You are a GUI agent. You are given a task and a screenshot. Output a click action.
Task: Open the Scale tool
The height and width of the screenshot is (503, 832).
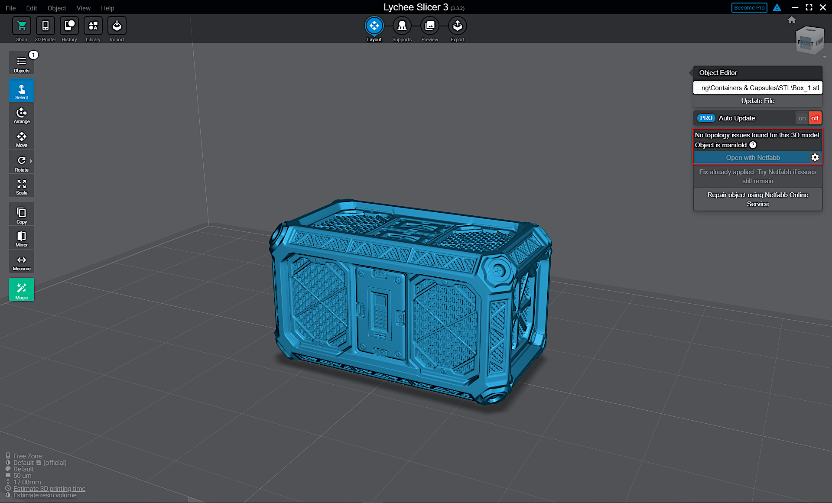(x=21, y=185)
